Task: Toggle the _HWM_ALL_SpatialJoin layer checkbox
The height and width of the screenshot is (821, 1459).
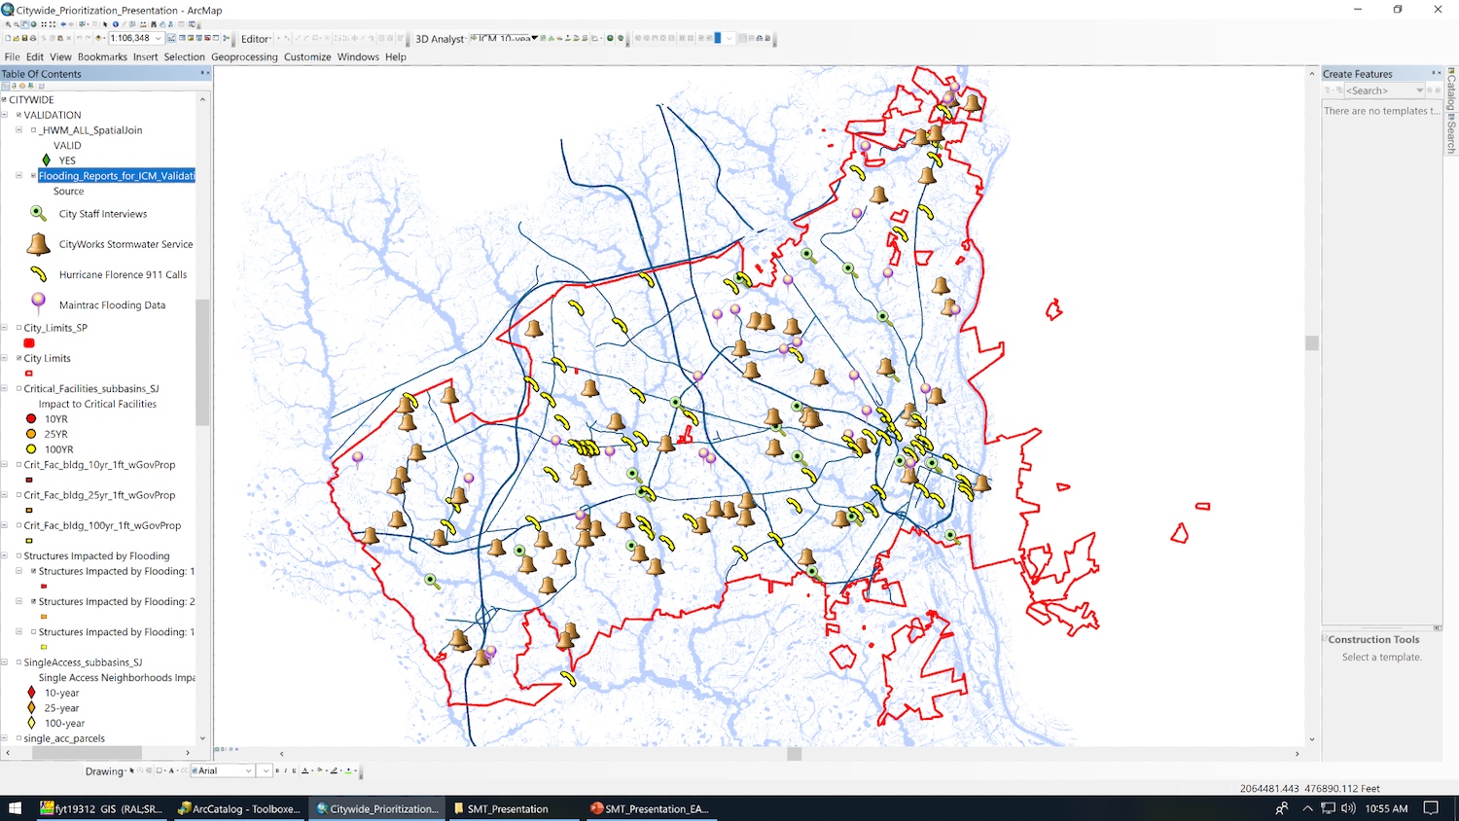Action: coord(33,130)
